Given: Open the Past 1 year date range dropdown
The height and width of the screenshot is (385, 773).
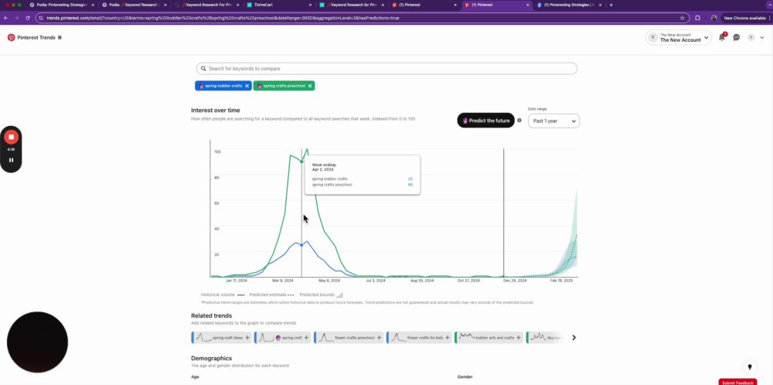Looking at the screenshot, I should pos(553,121).
